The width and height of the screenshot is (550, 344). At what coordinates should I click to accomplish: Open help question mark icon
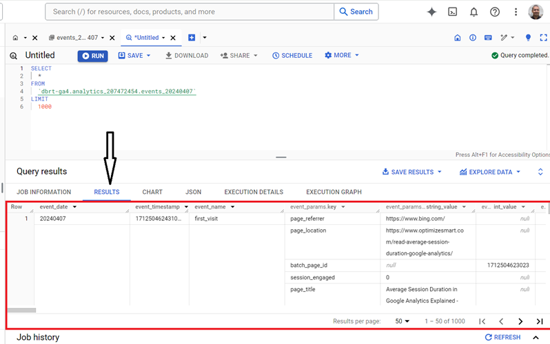coord(495,12)
